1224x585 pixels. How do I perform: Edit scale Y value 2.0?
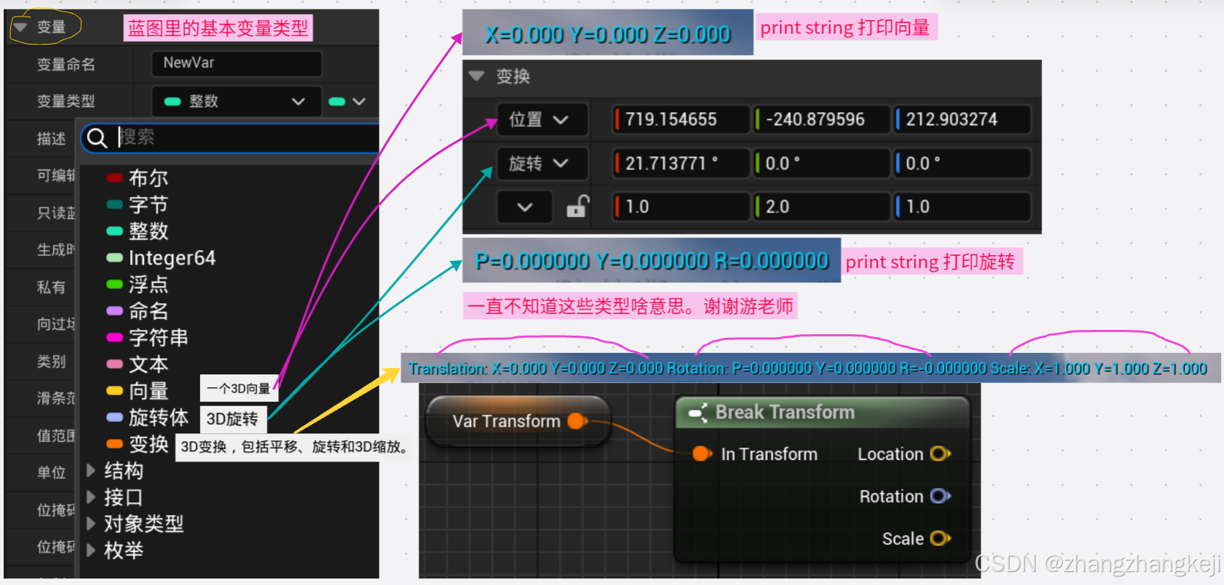pos(822,207)
